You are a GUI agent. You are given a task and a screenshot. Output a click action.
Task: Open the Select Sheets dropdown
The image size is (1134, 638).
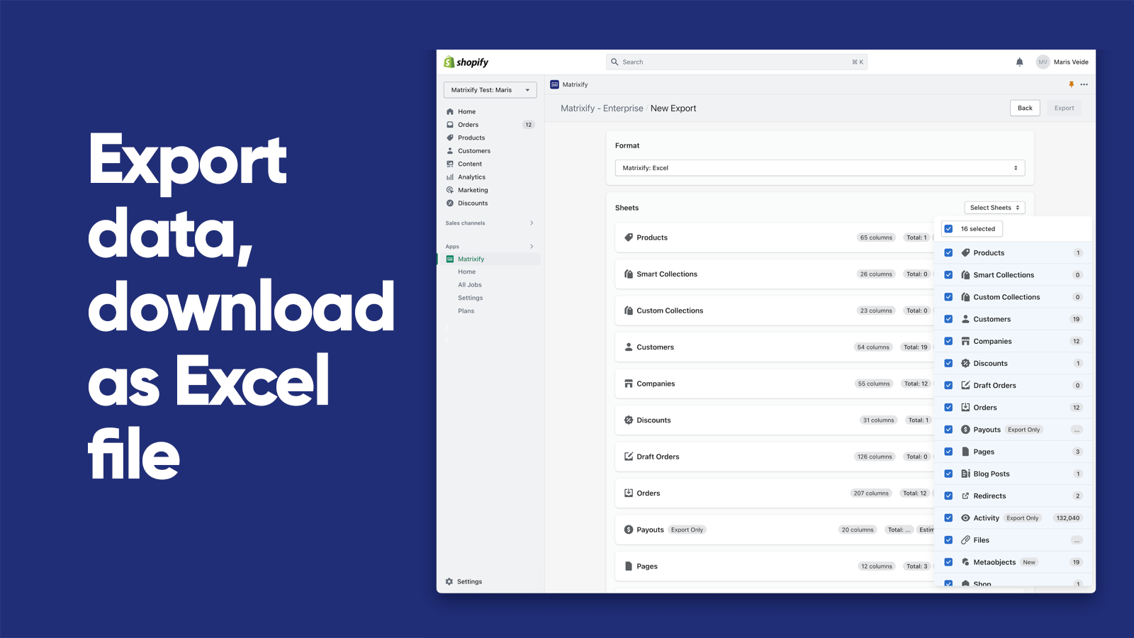[x=994, y=207]
